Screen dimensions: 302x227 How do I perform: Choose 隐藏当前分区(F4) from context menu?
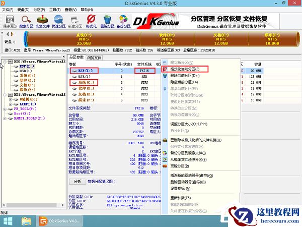click(184, 82)
